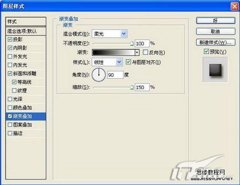Screen dimensions: 240x185
Task: Expand the gradient picker arrow
Action: tap(137, 52)
